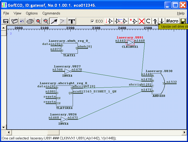Select the U830 AND4X8 gate body

[158, 84]
